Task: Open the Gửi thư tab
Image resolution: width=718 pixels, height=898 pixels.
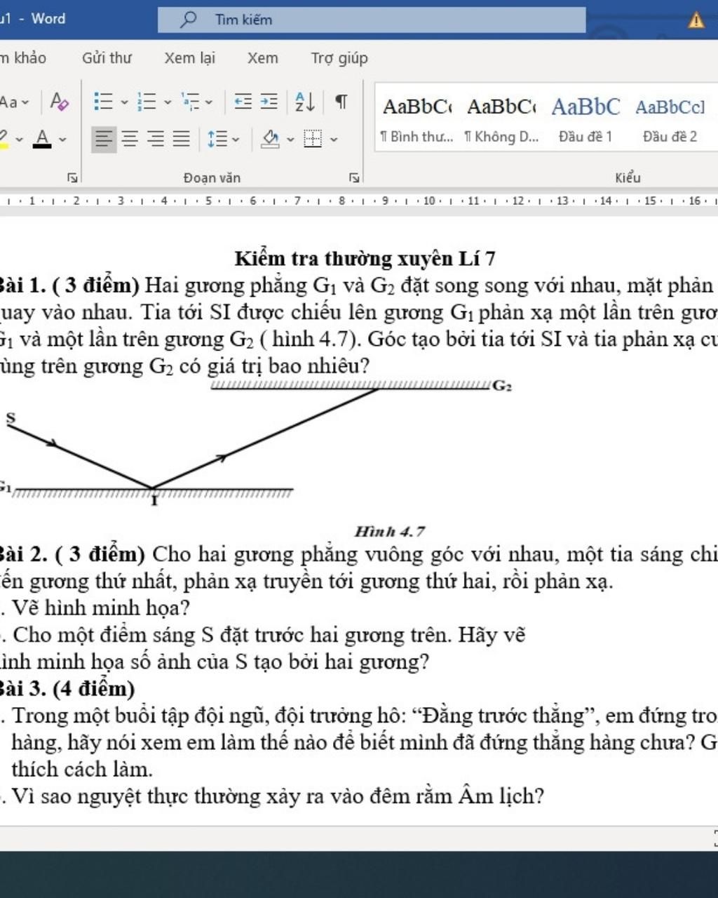Action: 107,58
